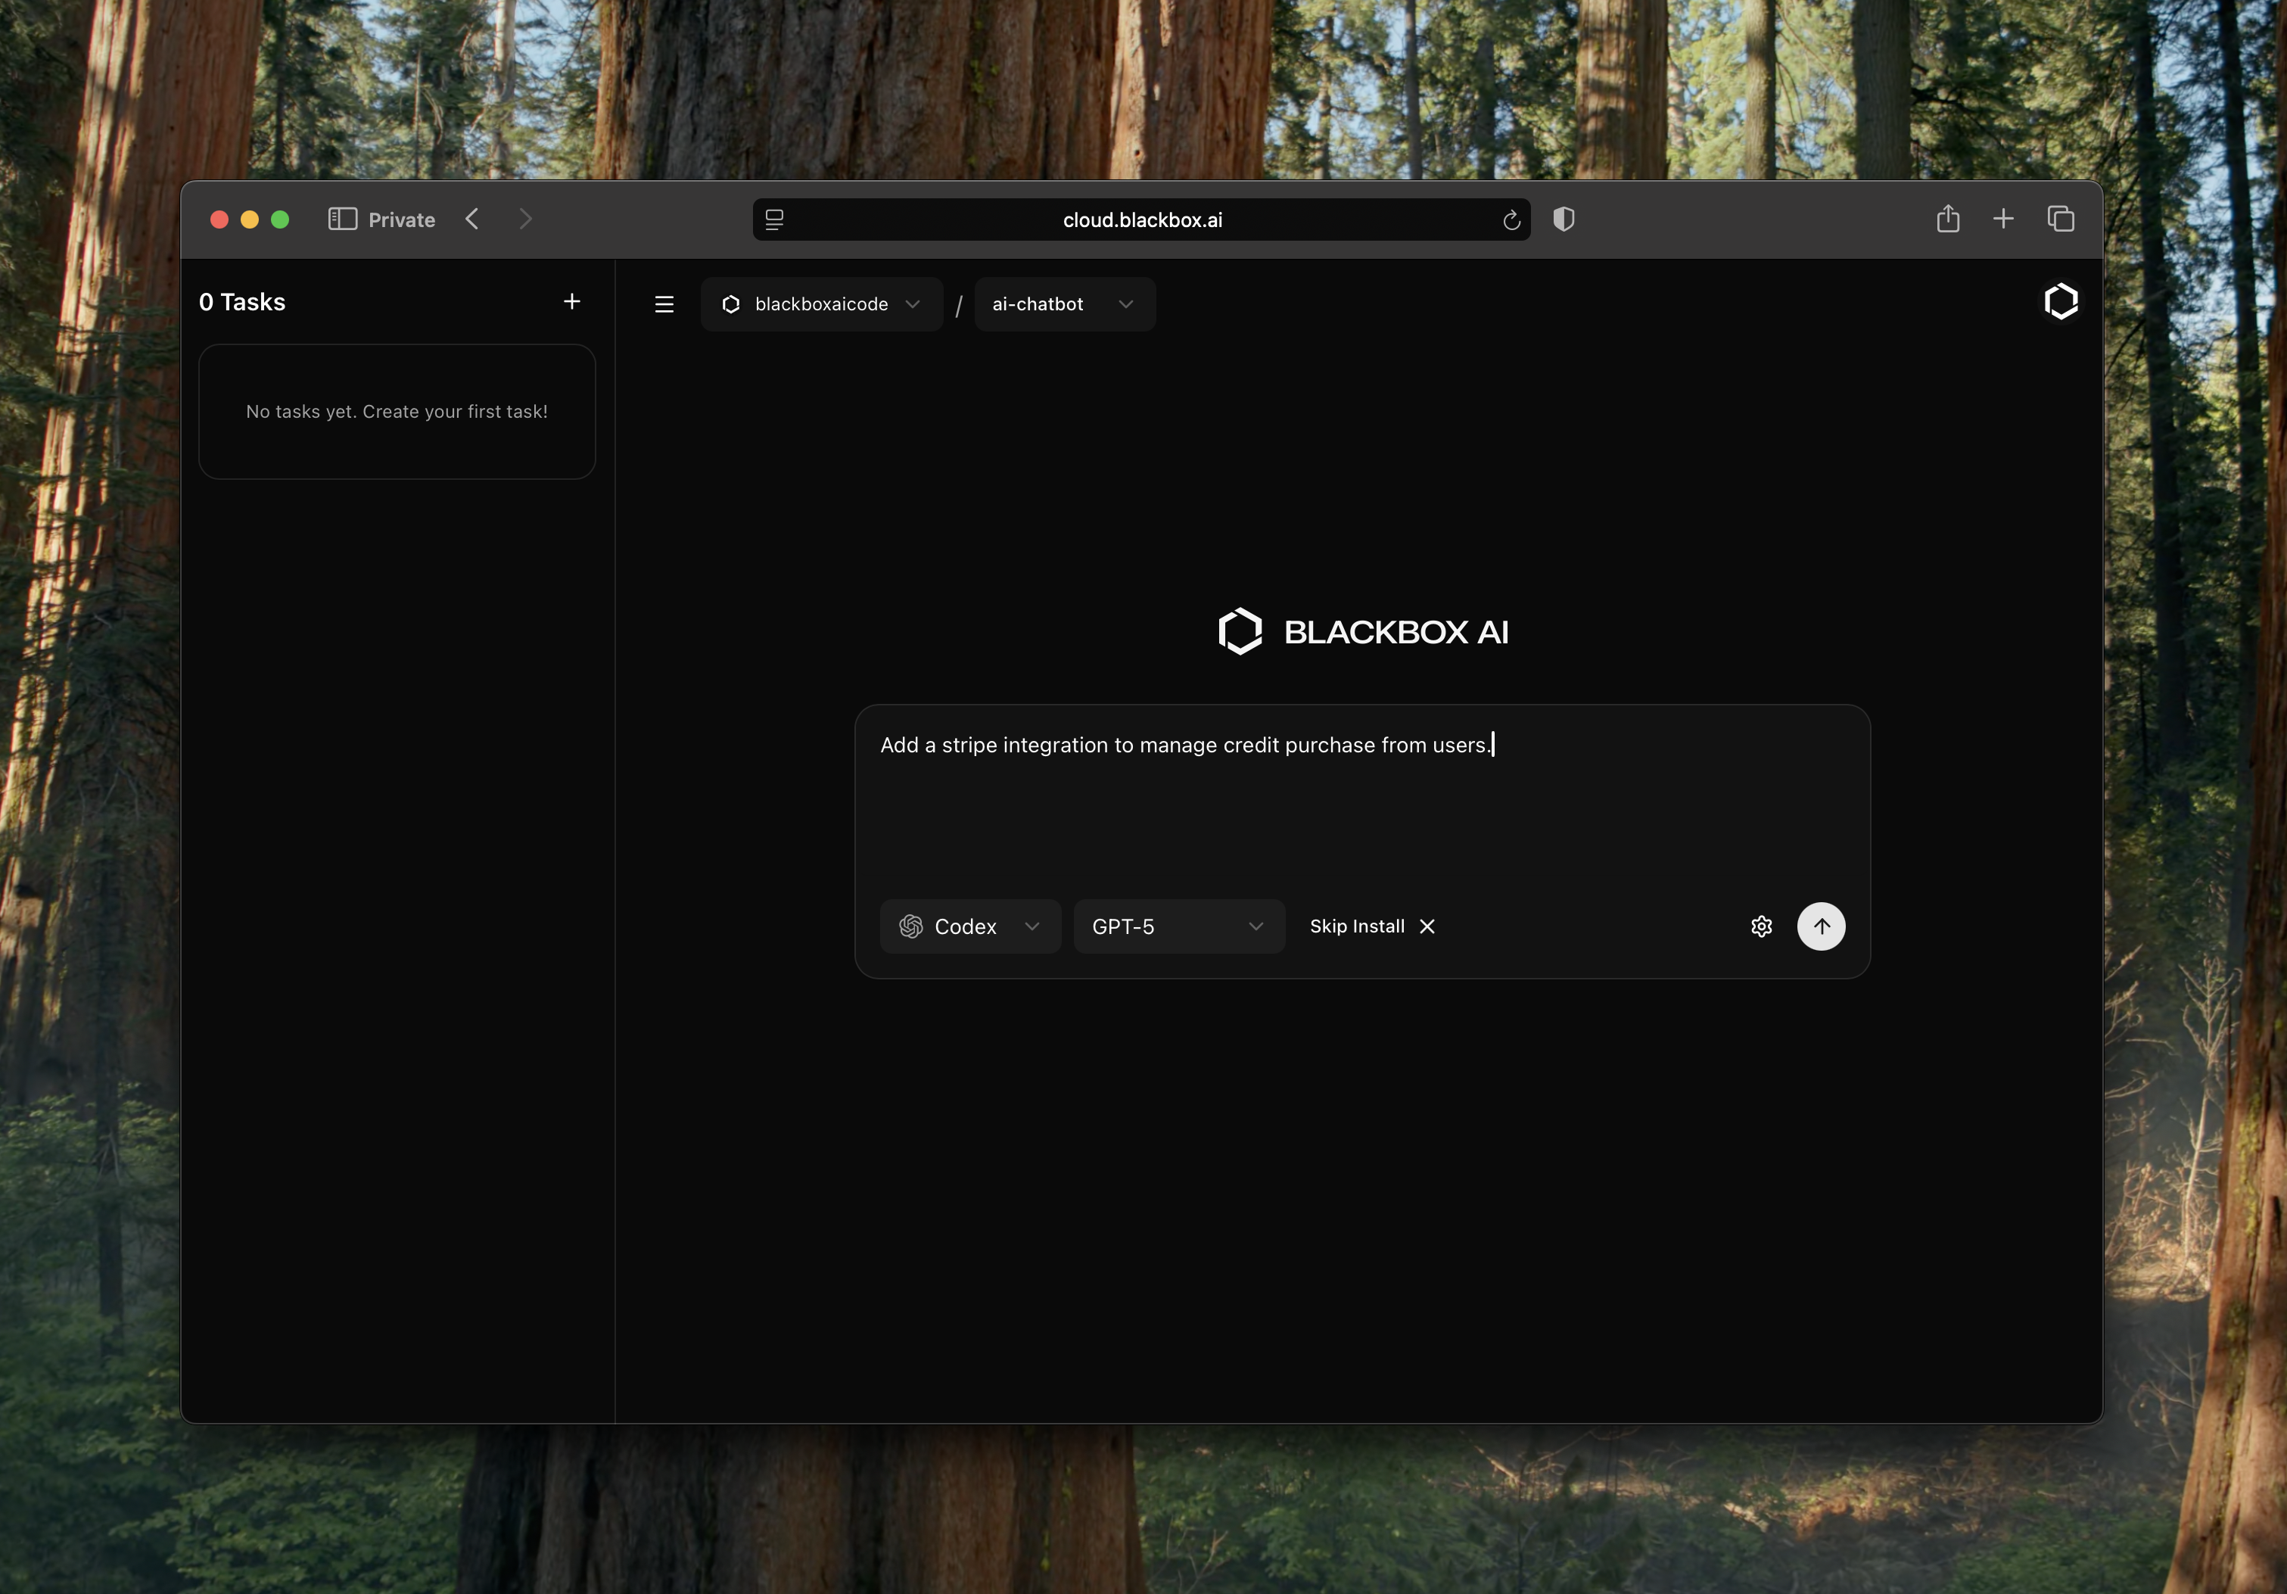This screenshot has height=1594, width=2287.
Task: Expand the GPT-5 model dropdown
Action: coord(1178,926)
